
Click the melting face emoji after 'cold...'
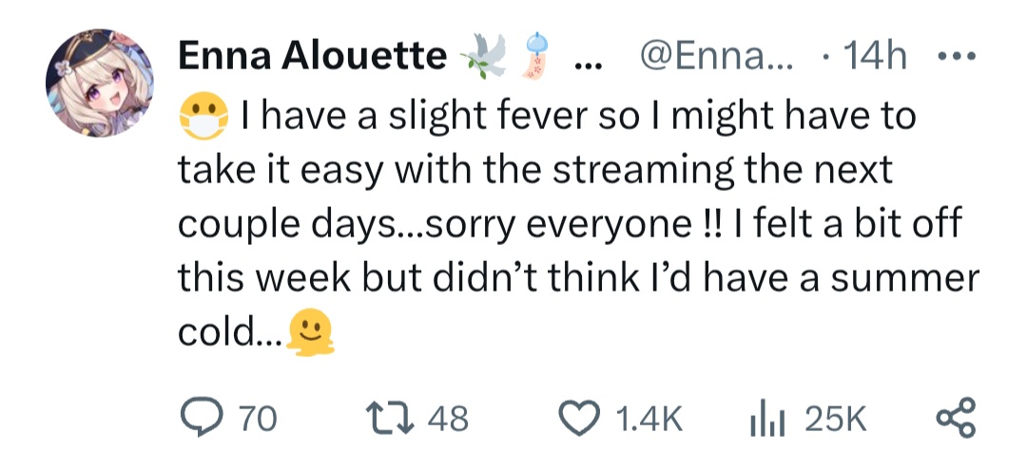coord(310,333)
